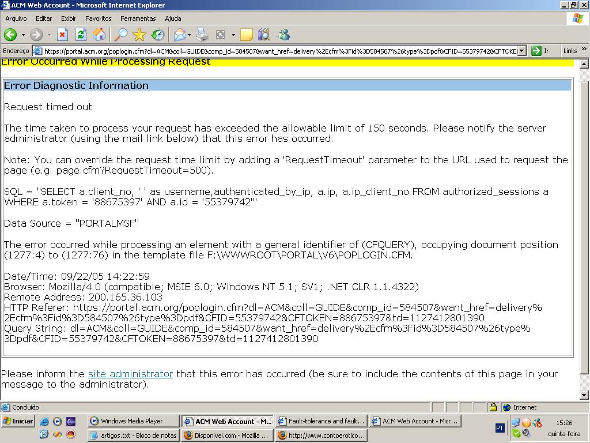Click the 'Date/Time: 09/22/05 14:22:59' line
This screenshot has width=590, height=443.
pyautogui.click(x=77, y=276)
